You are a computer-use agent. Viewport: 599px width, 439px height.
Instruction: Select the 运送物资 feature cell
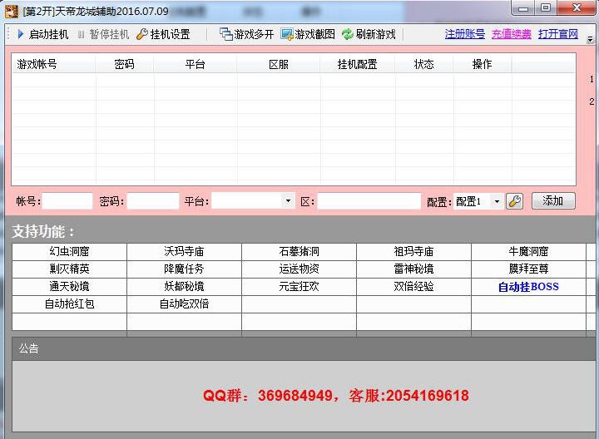click(x=299, y=269)
